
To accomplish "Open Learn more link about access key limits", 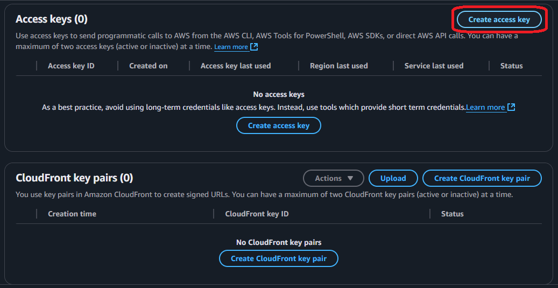I will [231, 47].
